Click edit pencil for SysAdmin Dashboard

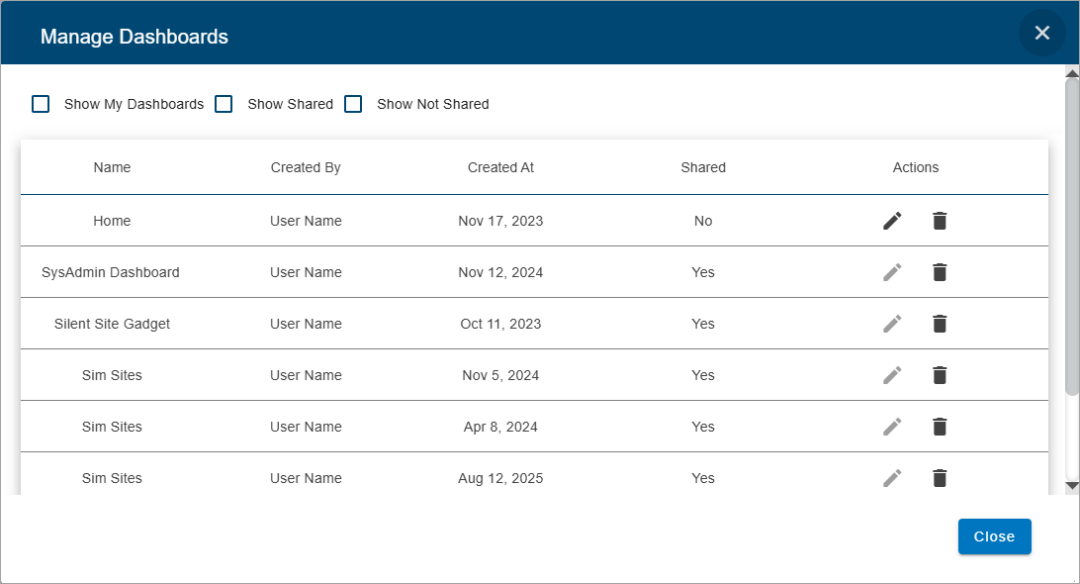[x=892, y=272]
